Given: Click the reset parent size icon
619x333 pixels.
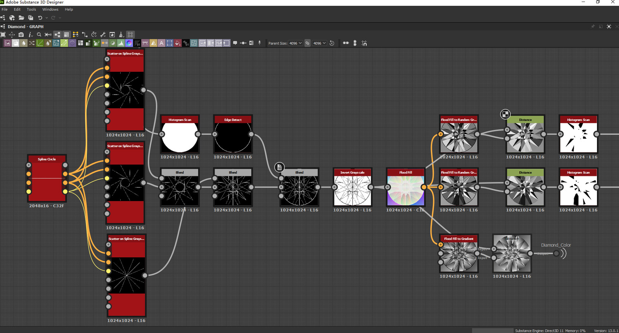Looking at the screenshot, I should (x=332, y=43).
